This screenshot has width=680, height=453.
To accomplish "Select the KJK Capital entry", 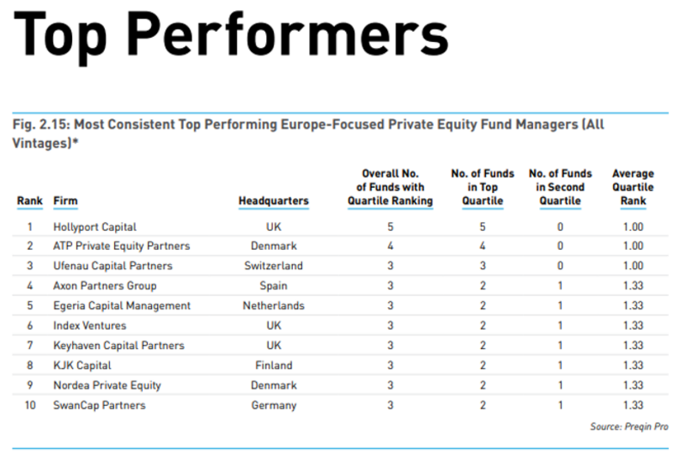I will [82, 366].
